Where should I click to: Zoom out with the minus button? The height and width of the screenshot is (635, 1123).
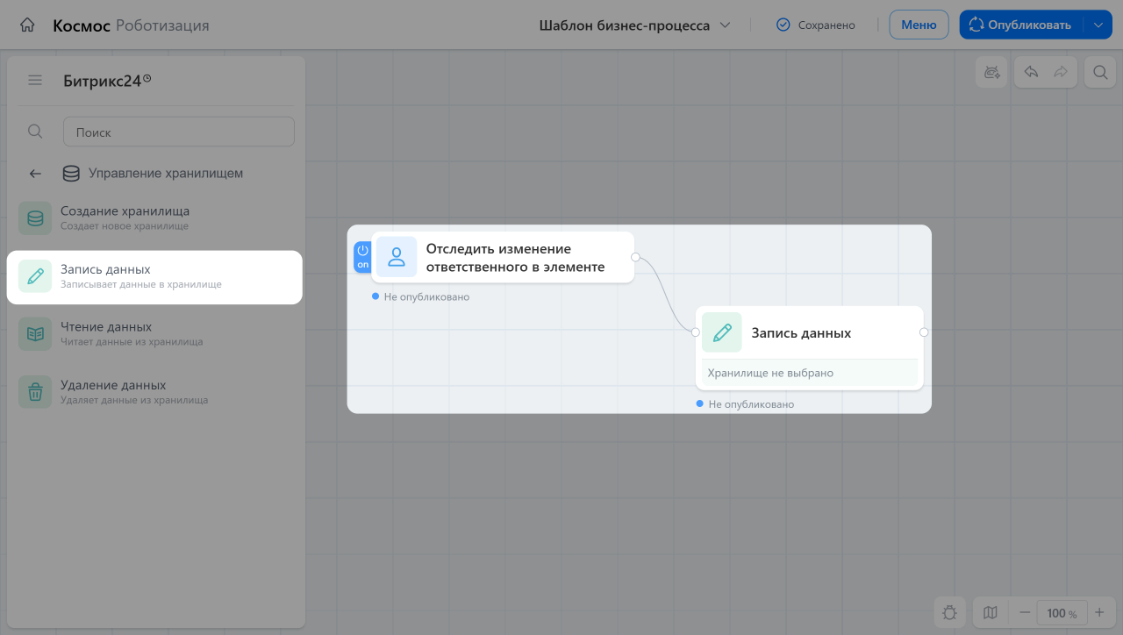[x=1024, y=612]
